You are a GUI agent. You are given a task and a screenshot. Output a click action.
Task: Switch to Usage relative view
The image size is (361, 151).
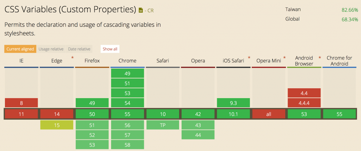pyautogui.click(x=51, y=49)
